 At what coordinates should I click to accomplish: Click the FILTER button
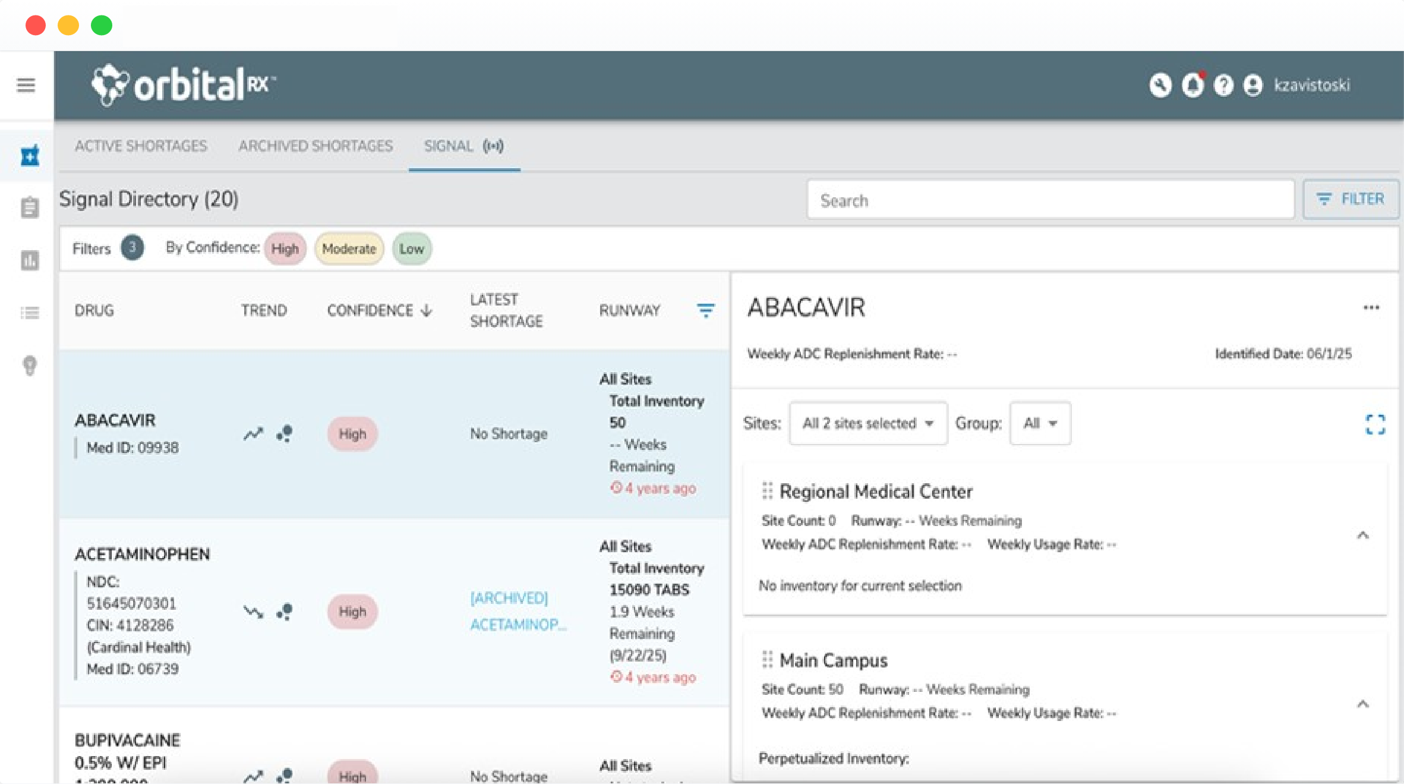1350,199
